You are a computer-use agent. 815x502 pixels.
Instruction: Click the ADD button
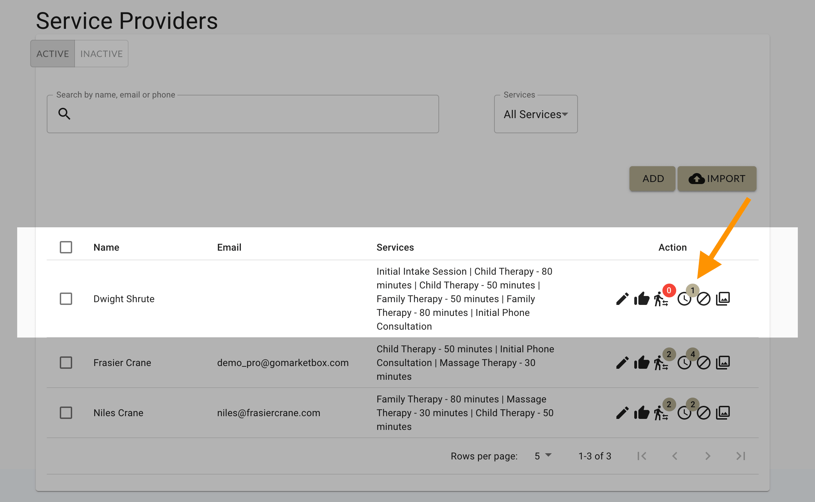coord(652,179)
